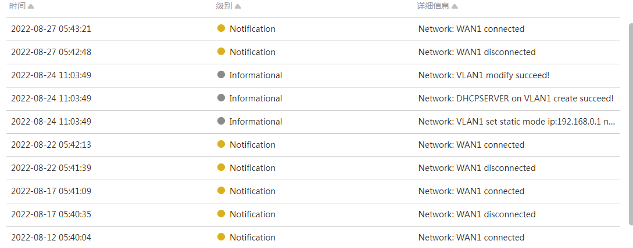Select the 2022-08-27 05:42:48 timestamp
Viewport: 633px width, 248px height.
pos(51,52)
